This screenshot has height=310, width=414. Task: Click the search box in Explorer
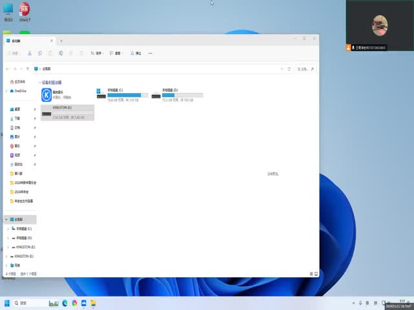point(306,68)
